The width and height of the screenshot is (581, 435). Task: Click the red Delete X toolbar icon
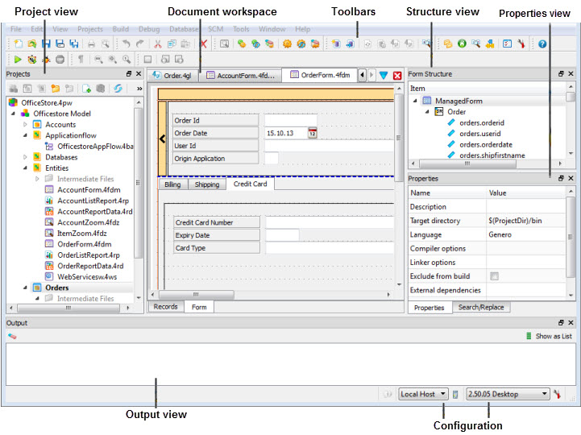[203, 44]
